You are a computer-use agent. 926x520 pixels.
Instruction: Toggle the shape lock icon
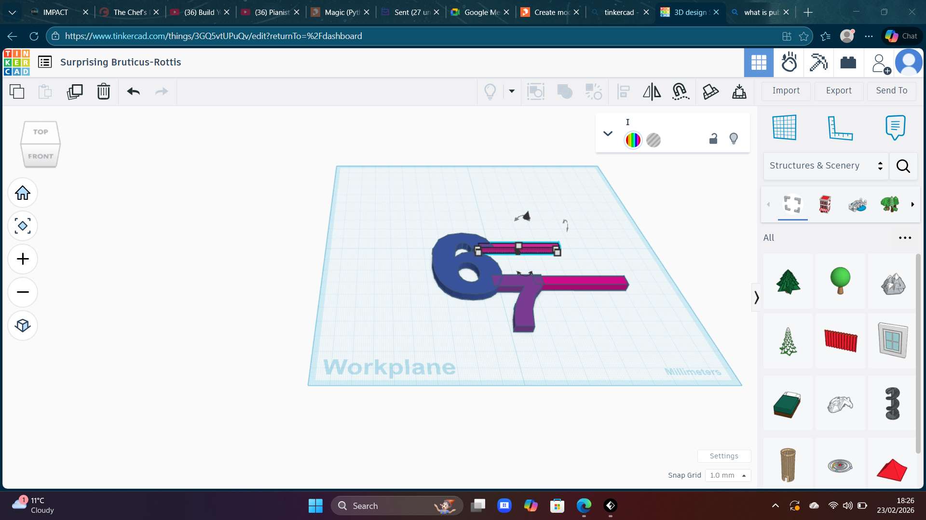(713, 139)
